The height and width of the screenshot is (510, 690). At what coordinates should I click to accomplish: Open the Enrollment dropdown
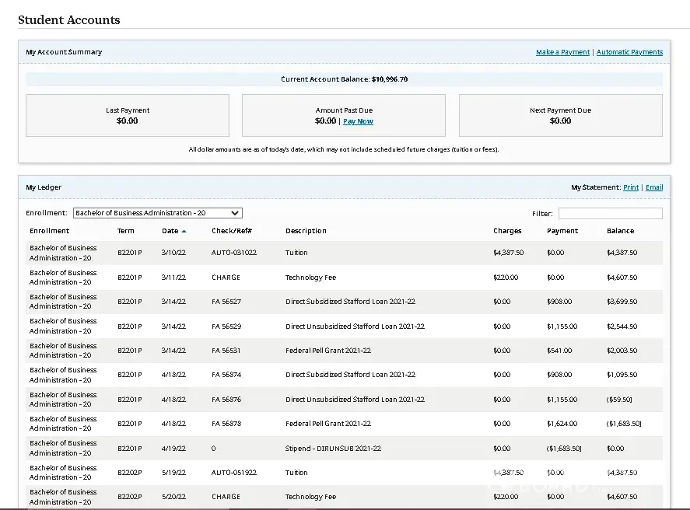point(158,213)
